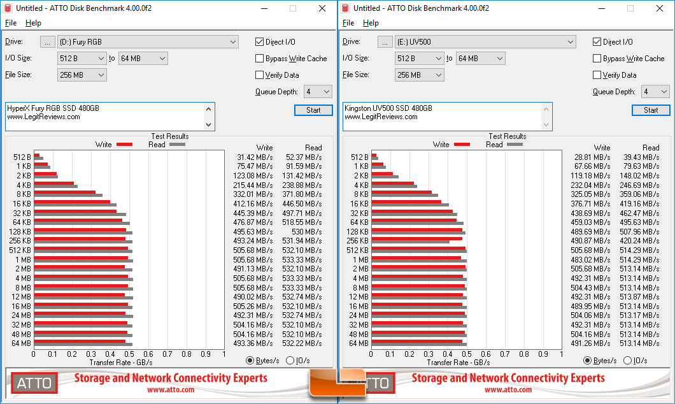Viewport: 675px width, 404px height.
Task: Open minimum I/O size 512 B dropdown, Fury window
Action: coord(82,58)
